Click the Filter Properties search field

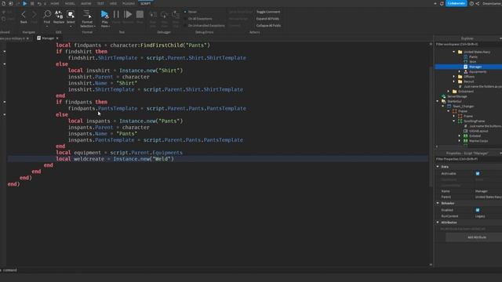point(468,159)
